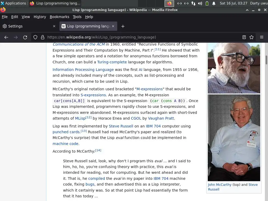Viewport: 268px width, 201px height.
Task: Check the battery indicator icon
Action: point(207,3)
